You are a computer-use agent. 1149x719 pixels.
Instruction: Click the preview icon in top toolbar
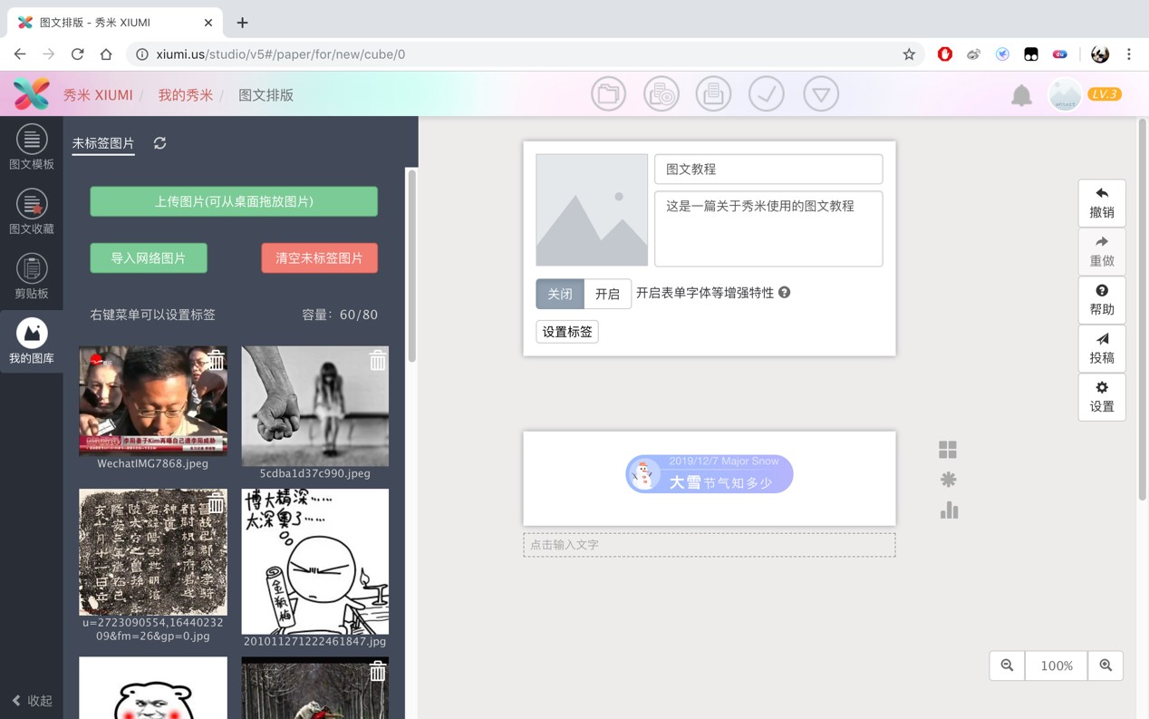[661, 94]
